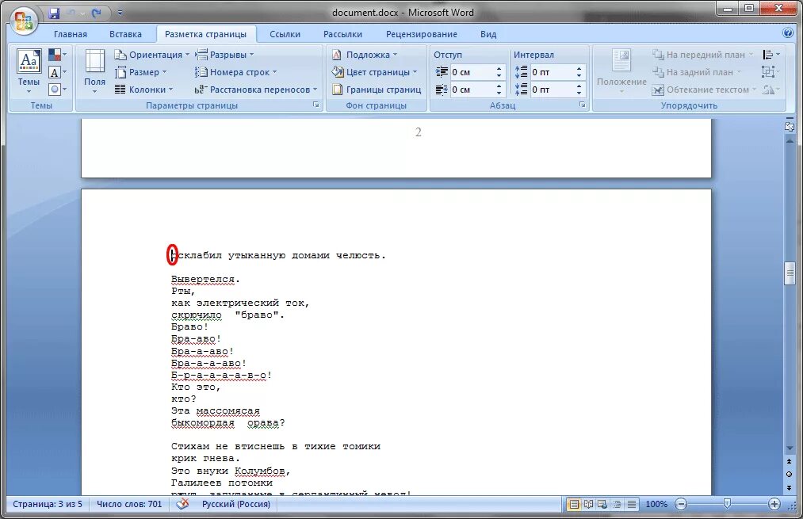The height and width of the screenshot is (519, 803).
Task: Open Цвет страницы page color menu
Action: tap(374, 72)
